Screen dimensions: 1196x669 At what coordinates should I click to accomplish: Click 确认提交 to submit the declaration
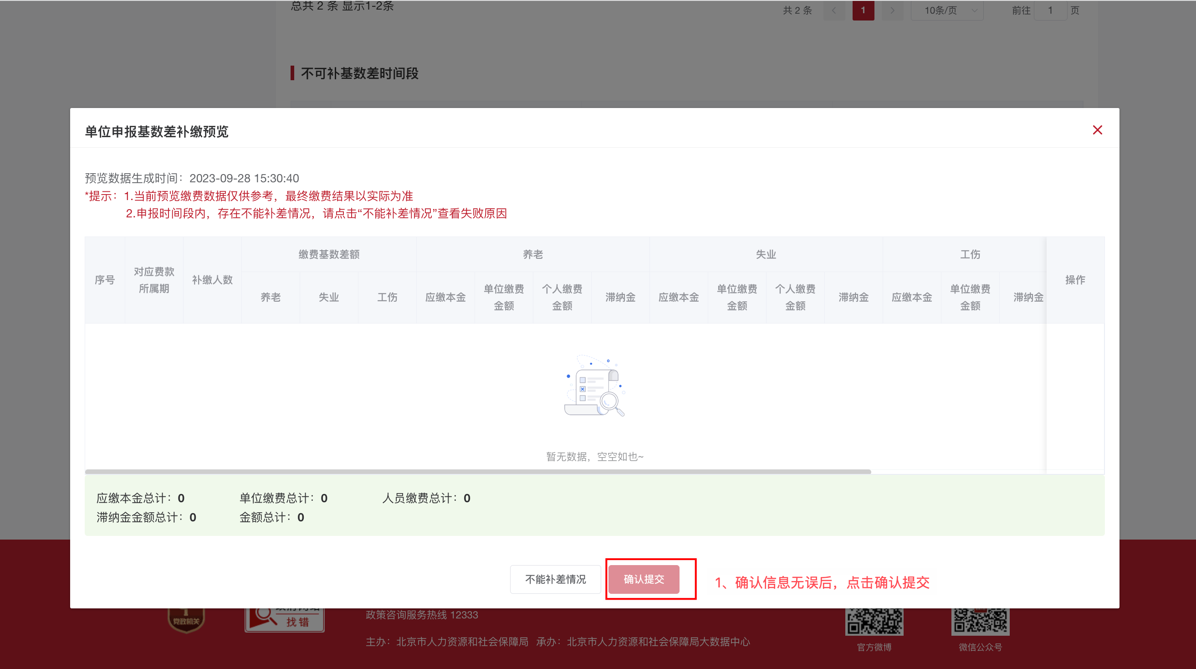click(644, 579)
